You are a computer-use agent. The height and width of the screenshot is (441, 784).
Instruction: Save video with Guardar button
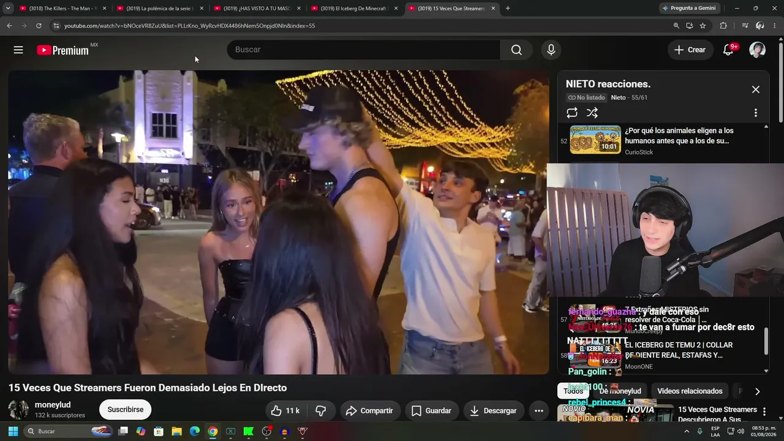click(431, 410)
